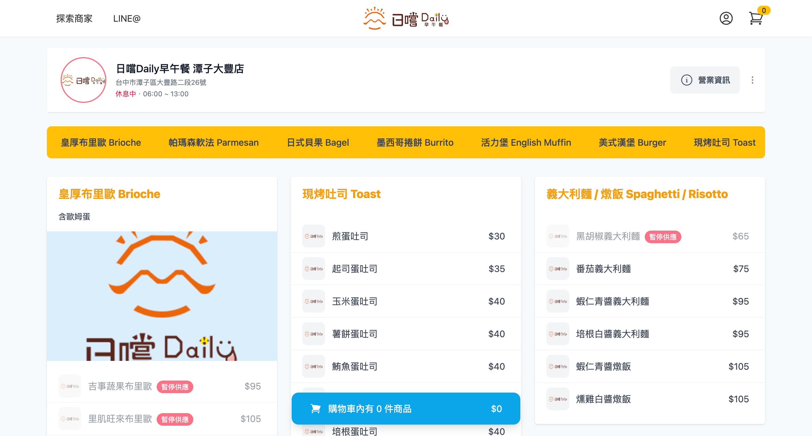Select the 墨西哥捲餅 Burrito category tab
The image size is (812, 436).
pos(415,142)
